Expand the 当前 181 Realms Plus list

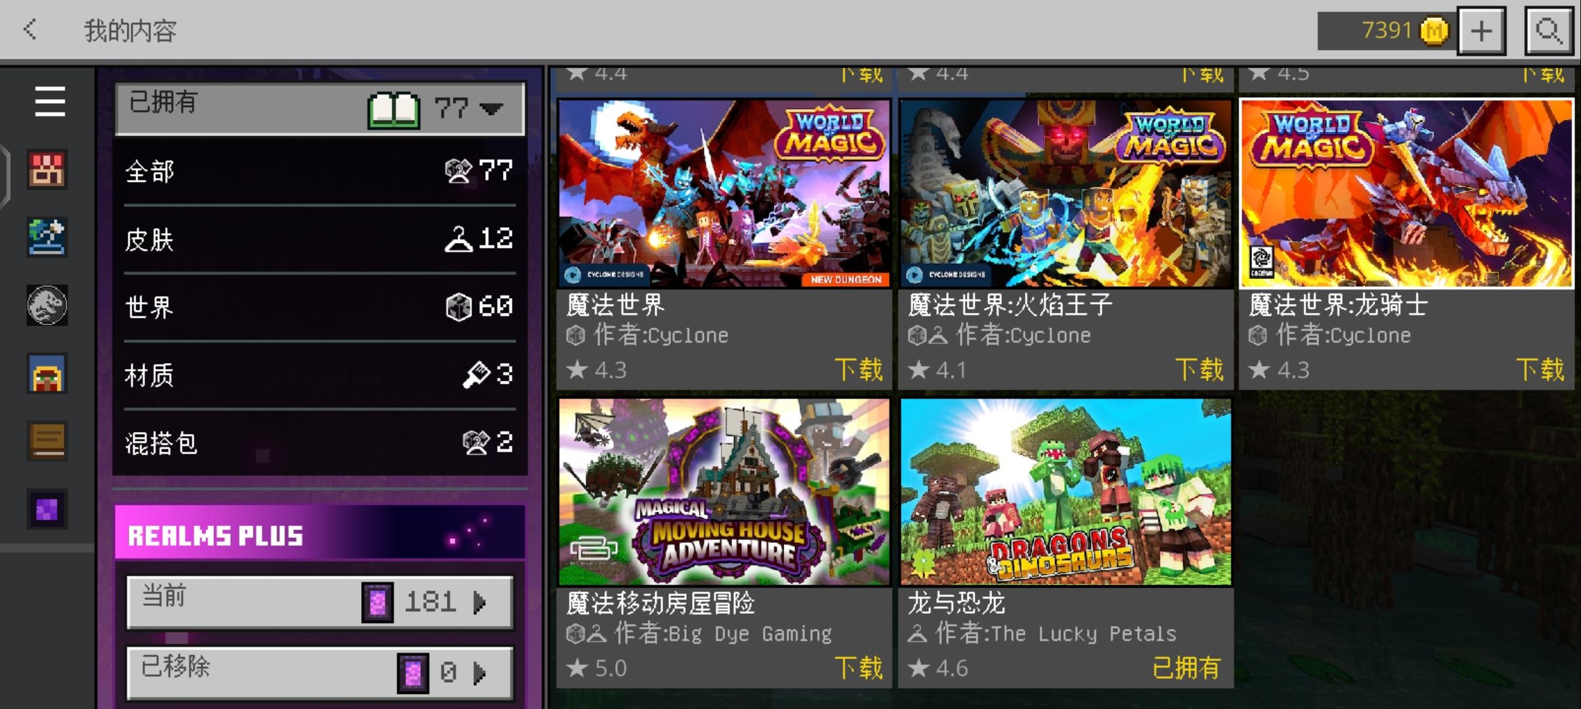click(320, 601)
